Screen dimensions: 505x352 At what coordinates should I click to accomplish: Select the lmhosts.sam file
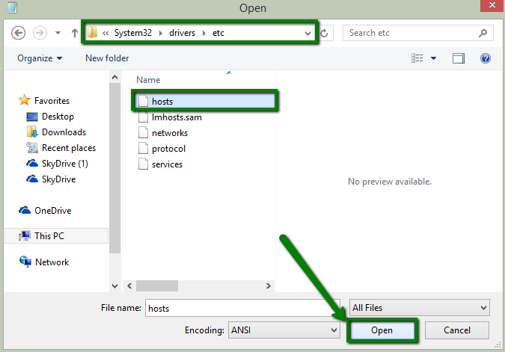point(176,117)
